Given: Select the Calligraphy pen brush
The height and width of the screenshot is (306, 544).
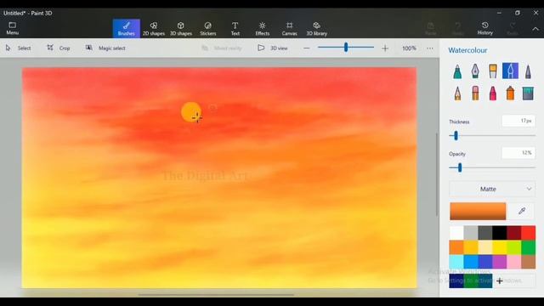Looking at the screenshot, I should pos(475,71).
